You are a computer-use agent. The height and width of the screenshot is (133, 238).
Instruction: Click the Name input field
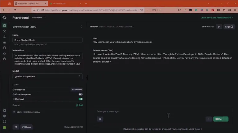coord(47,40)
